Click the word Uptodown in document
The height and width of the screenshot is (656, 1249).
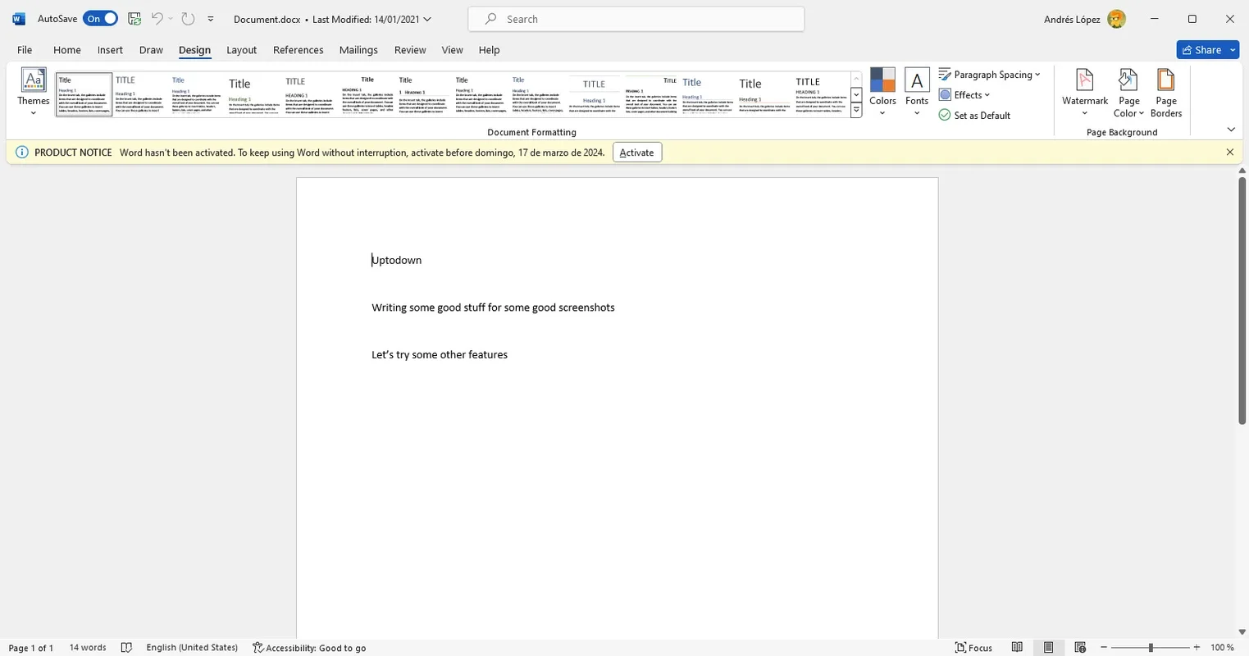tap(397, 260)
